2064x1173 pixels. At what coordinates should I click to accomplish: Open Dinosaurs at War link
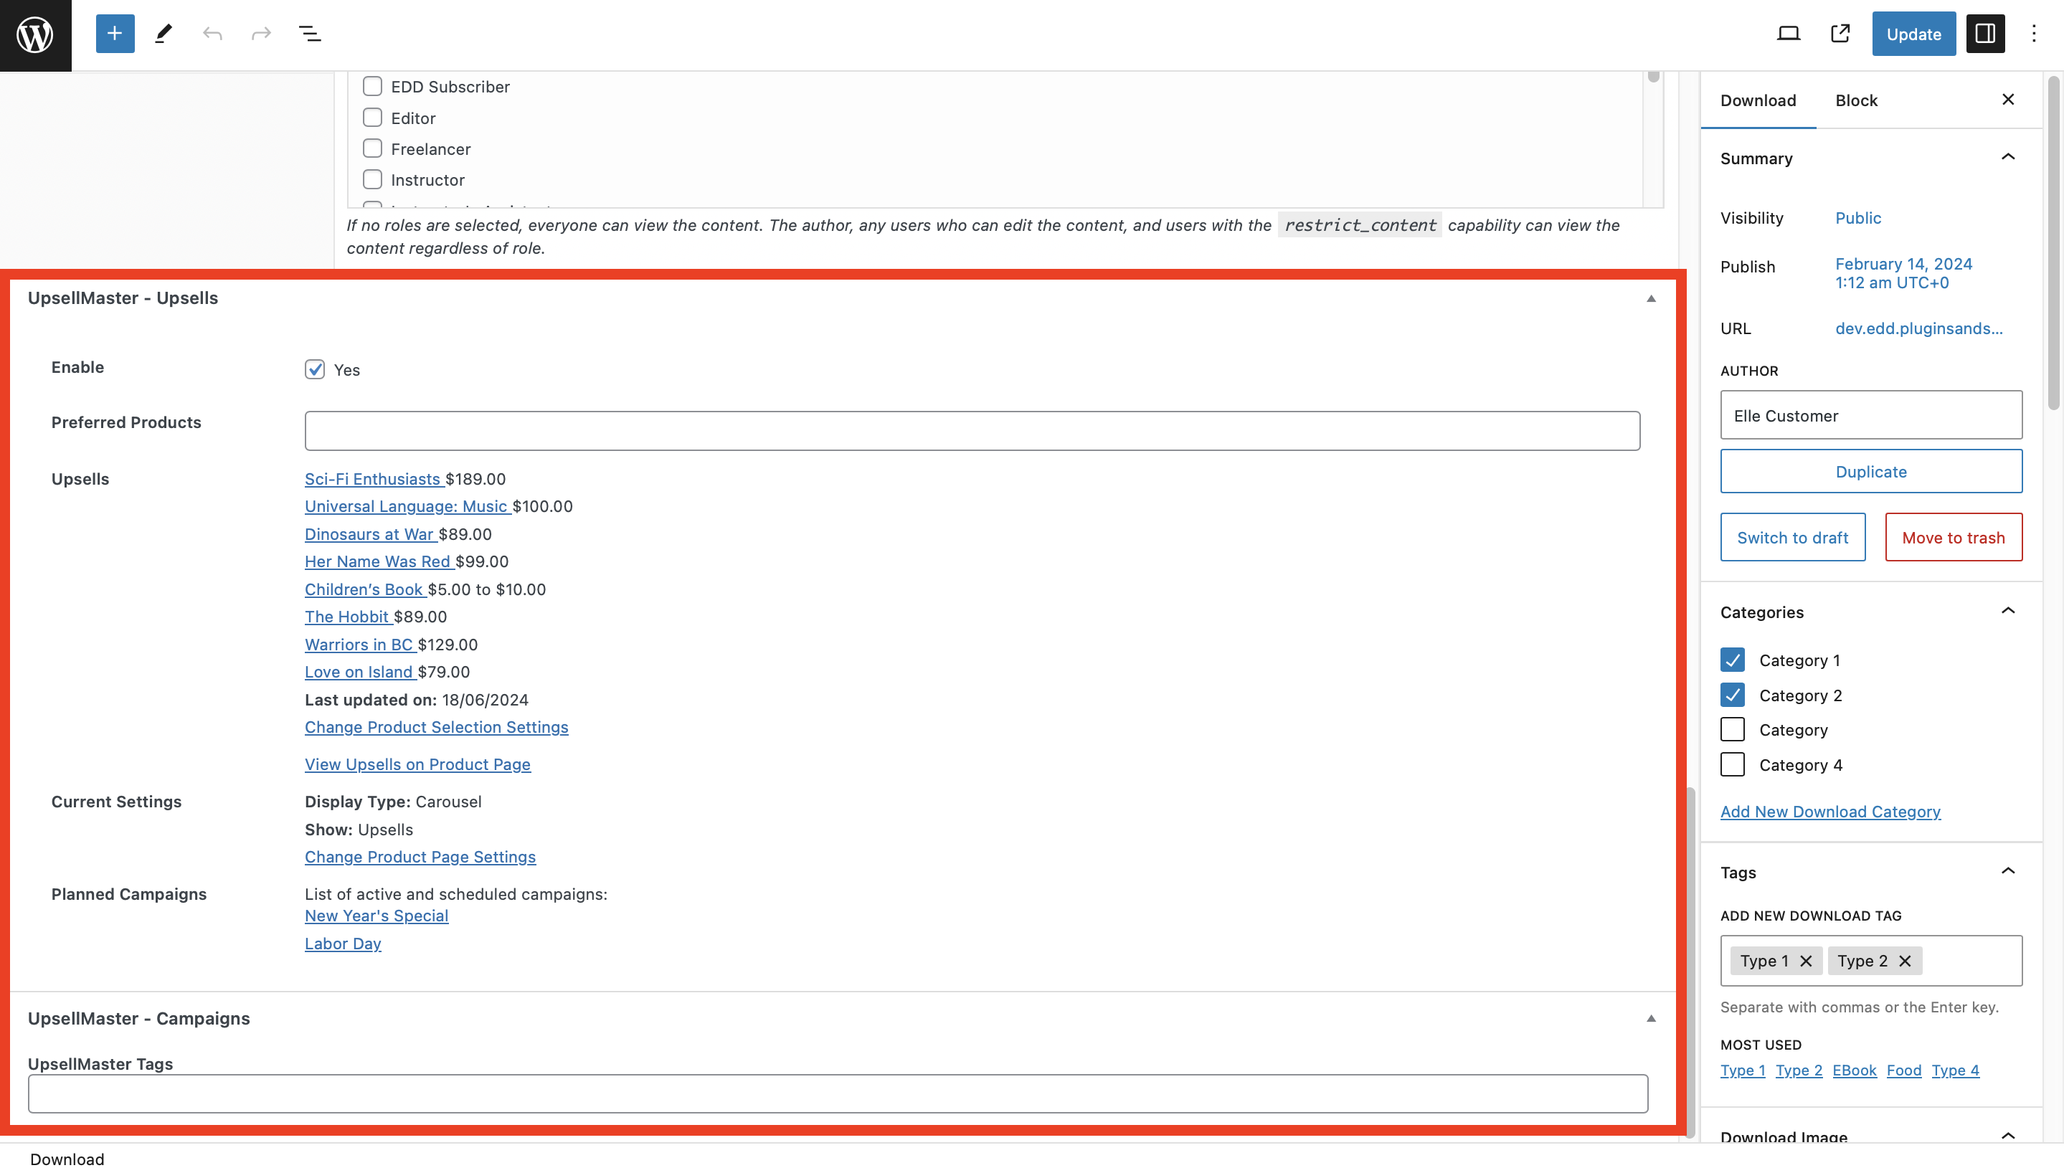370,534
